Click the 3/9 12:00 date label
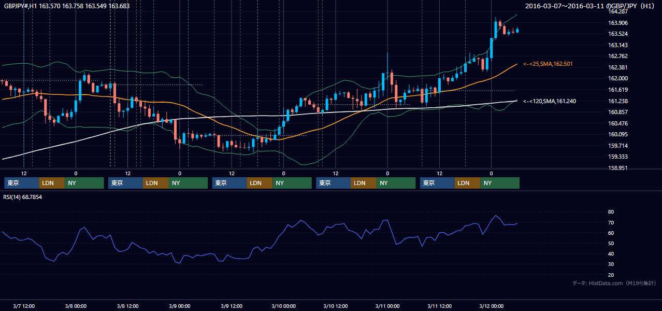Screen dimensions: 662x311 click(x=232, y=306)
